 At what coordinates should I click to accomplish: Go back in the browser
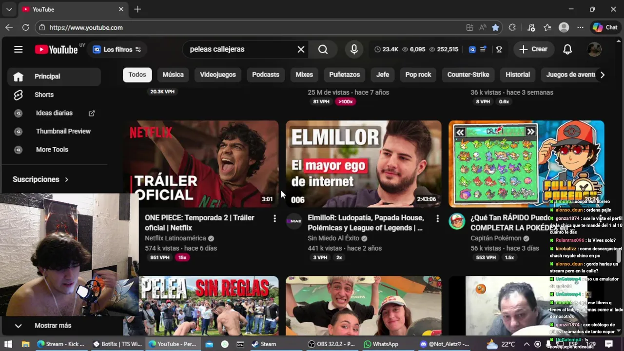click(x=9, y=28)
